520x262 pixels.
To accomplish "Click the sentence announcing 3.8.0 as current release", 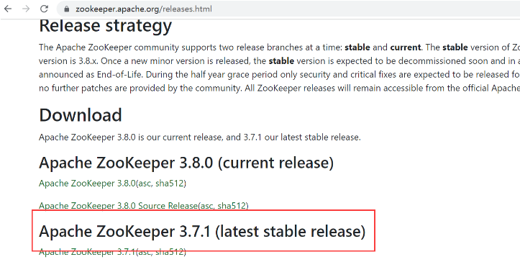I will click(200, 137).
